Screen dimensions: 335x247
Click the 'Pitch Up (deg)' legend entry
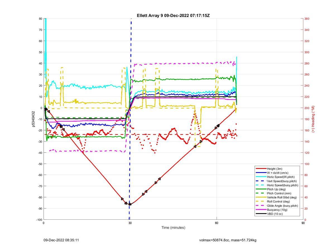coord(277,189)
